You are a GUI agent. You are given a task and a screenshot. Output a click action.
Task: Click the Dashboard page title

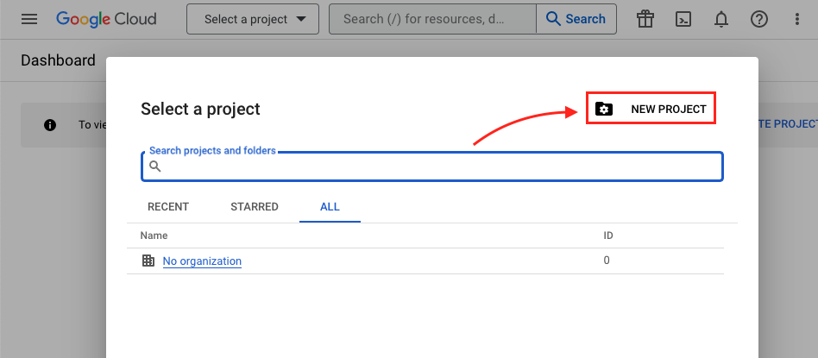click(x=58, y=60)
